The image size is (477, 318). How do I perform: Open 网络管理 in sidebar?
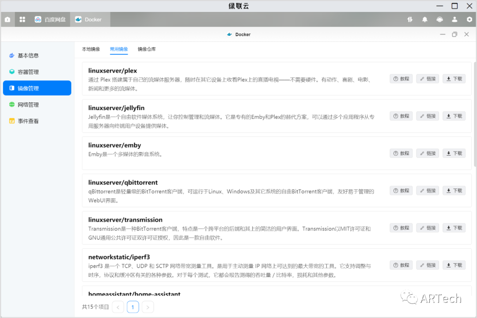coord(37,105)
